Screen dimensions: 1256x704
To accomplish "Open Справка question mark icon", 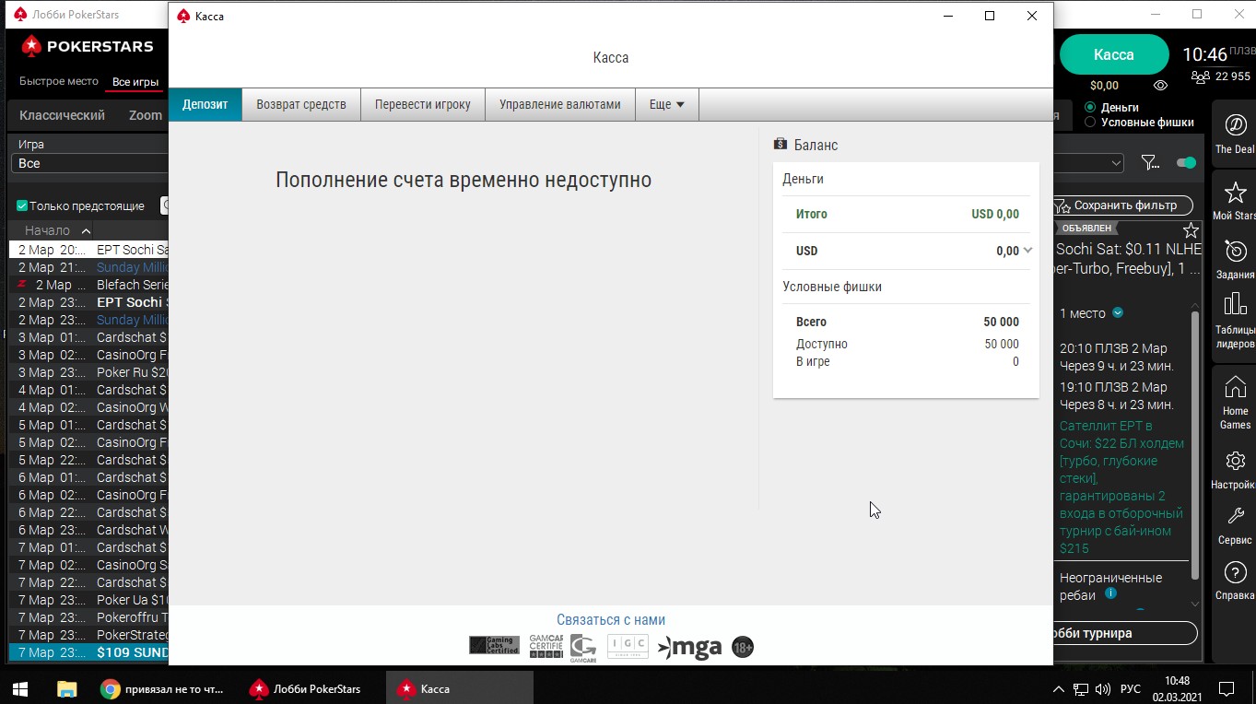I will coord(1235,572).
